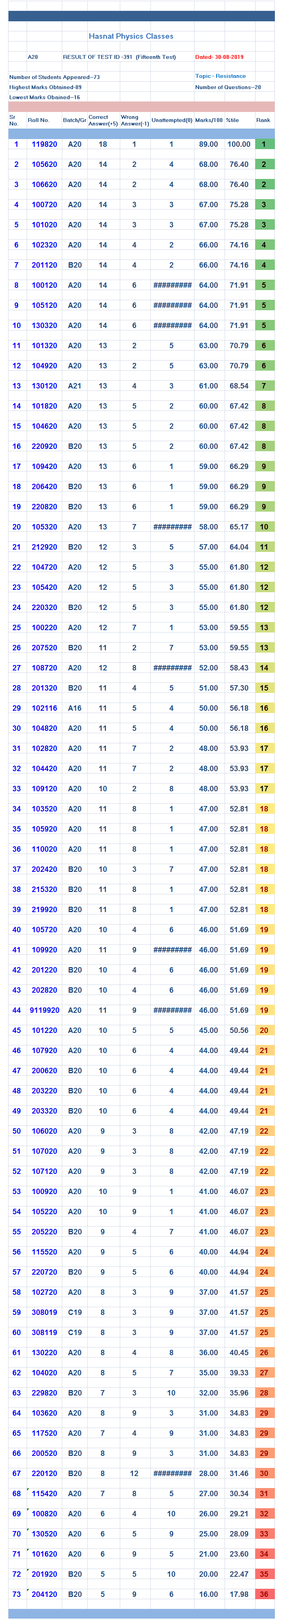Screen dimensions: 283x1624
Task: Select roll number 207520
Action: 44,648
